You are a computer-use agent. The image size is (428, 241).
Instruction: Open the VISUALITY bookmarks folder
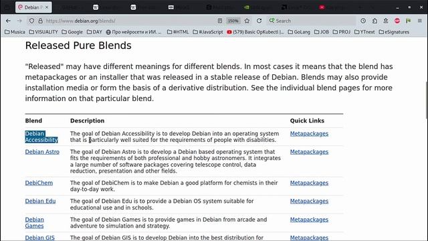pos(43,32)
